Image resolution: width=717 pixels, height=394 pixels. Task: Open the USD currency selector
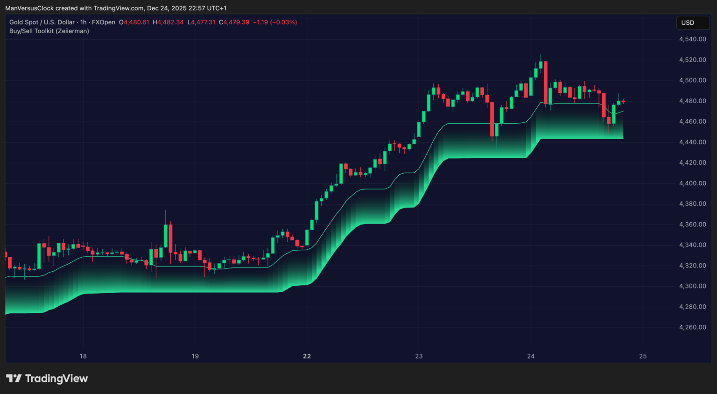click(x=693, y=22)
